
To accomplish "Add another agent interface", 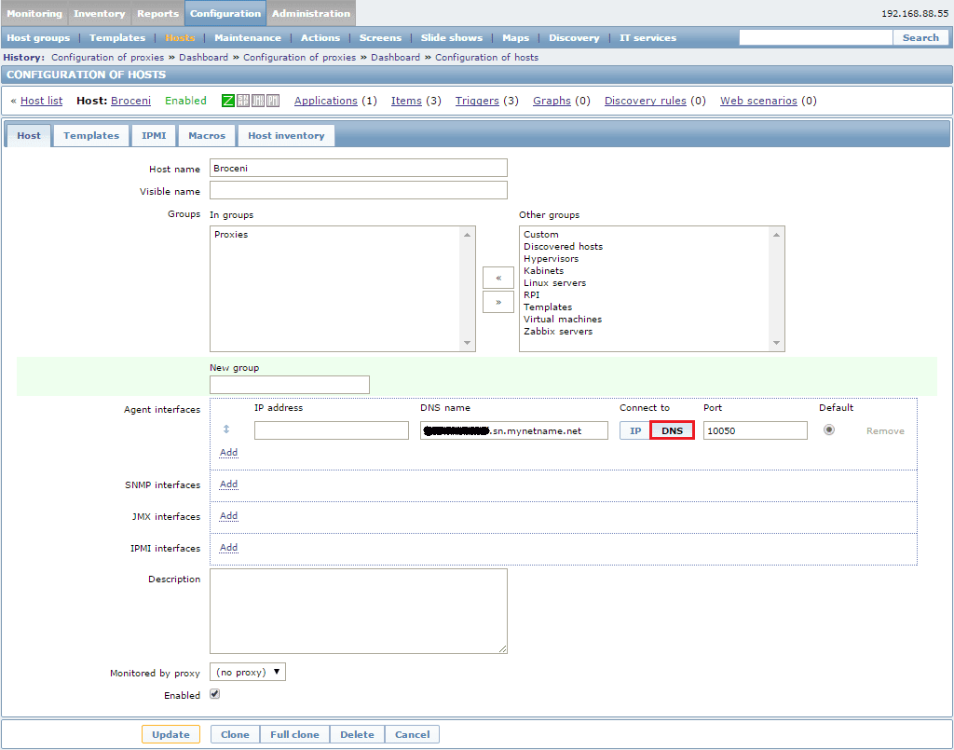I will 229,453.
